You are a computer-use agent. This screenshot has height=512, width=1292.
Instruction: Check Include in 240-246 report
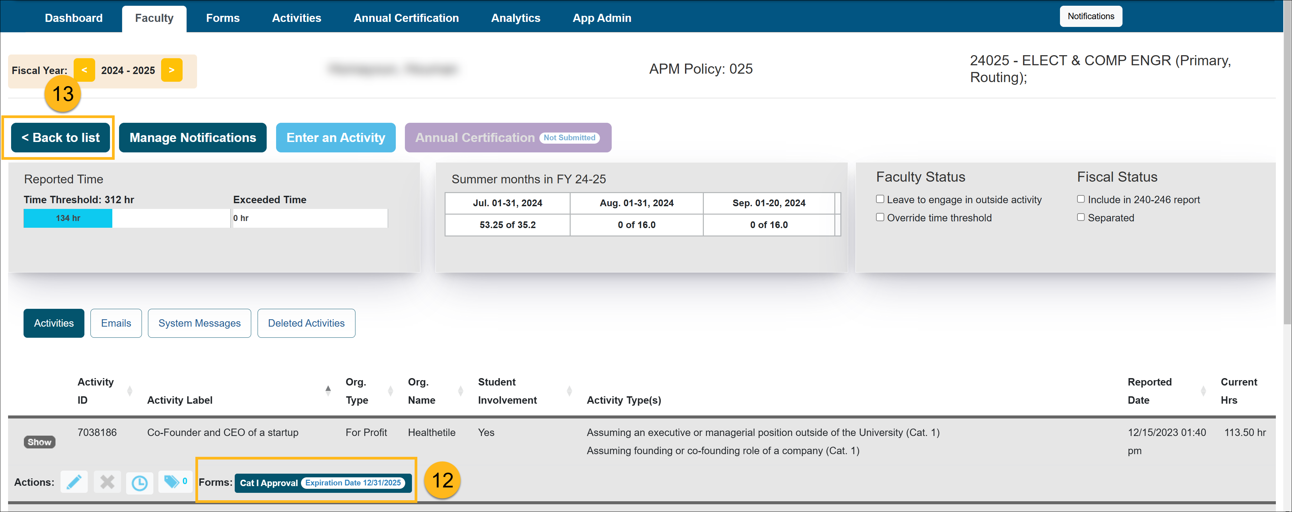1081,199
